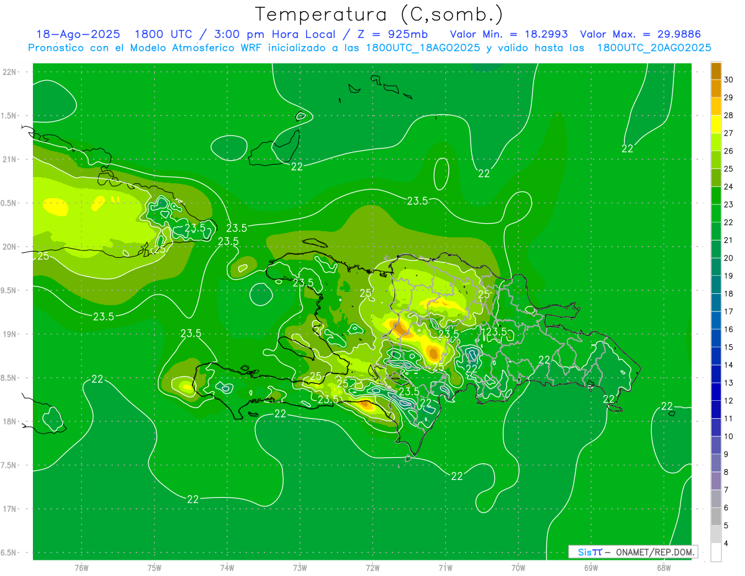Click legend scale label "24"
The height and width of the screenshot is (576, 745).
[x=729, y=186]
